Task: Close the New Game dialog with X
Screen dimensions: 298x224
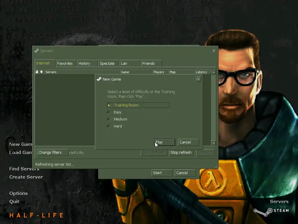Action: tap(198, 79)
